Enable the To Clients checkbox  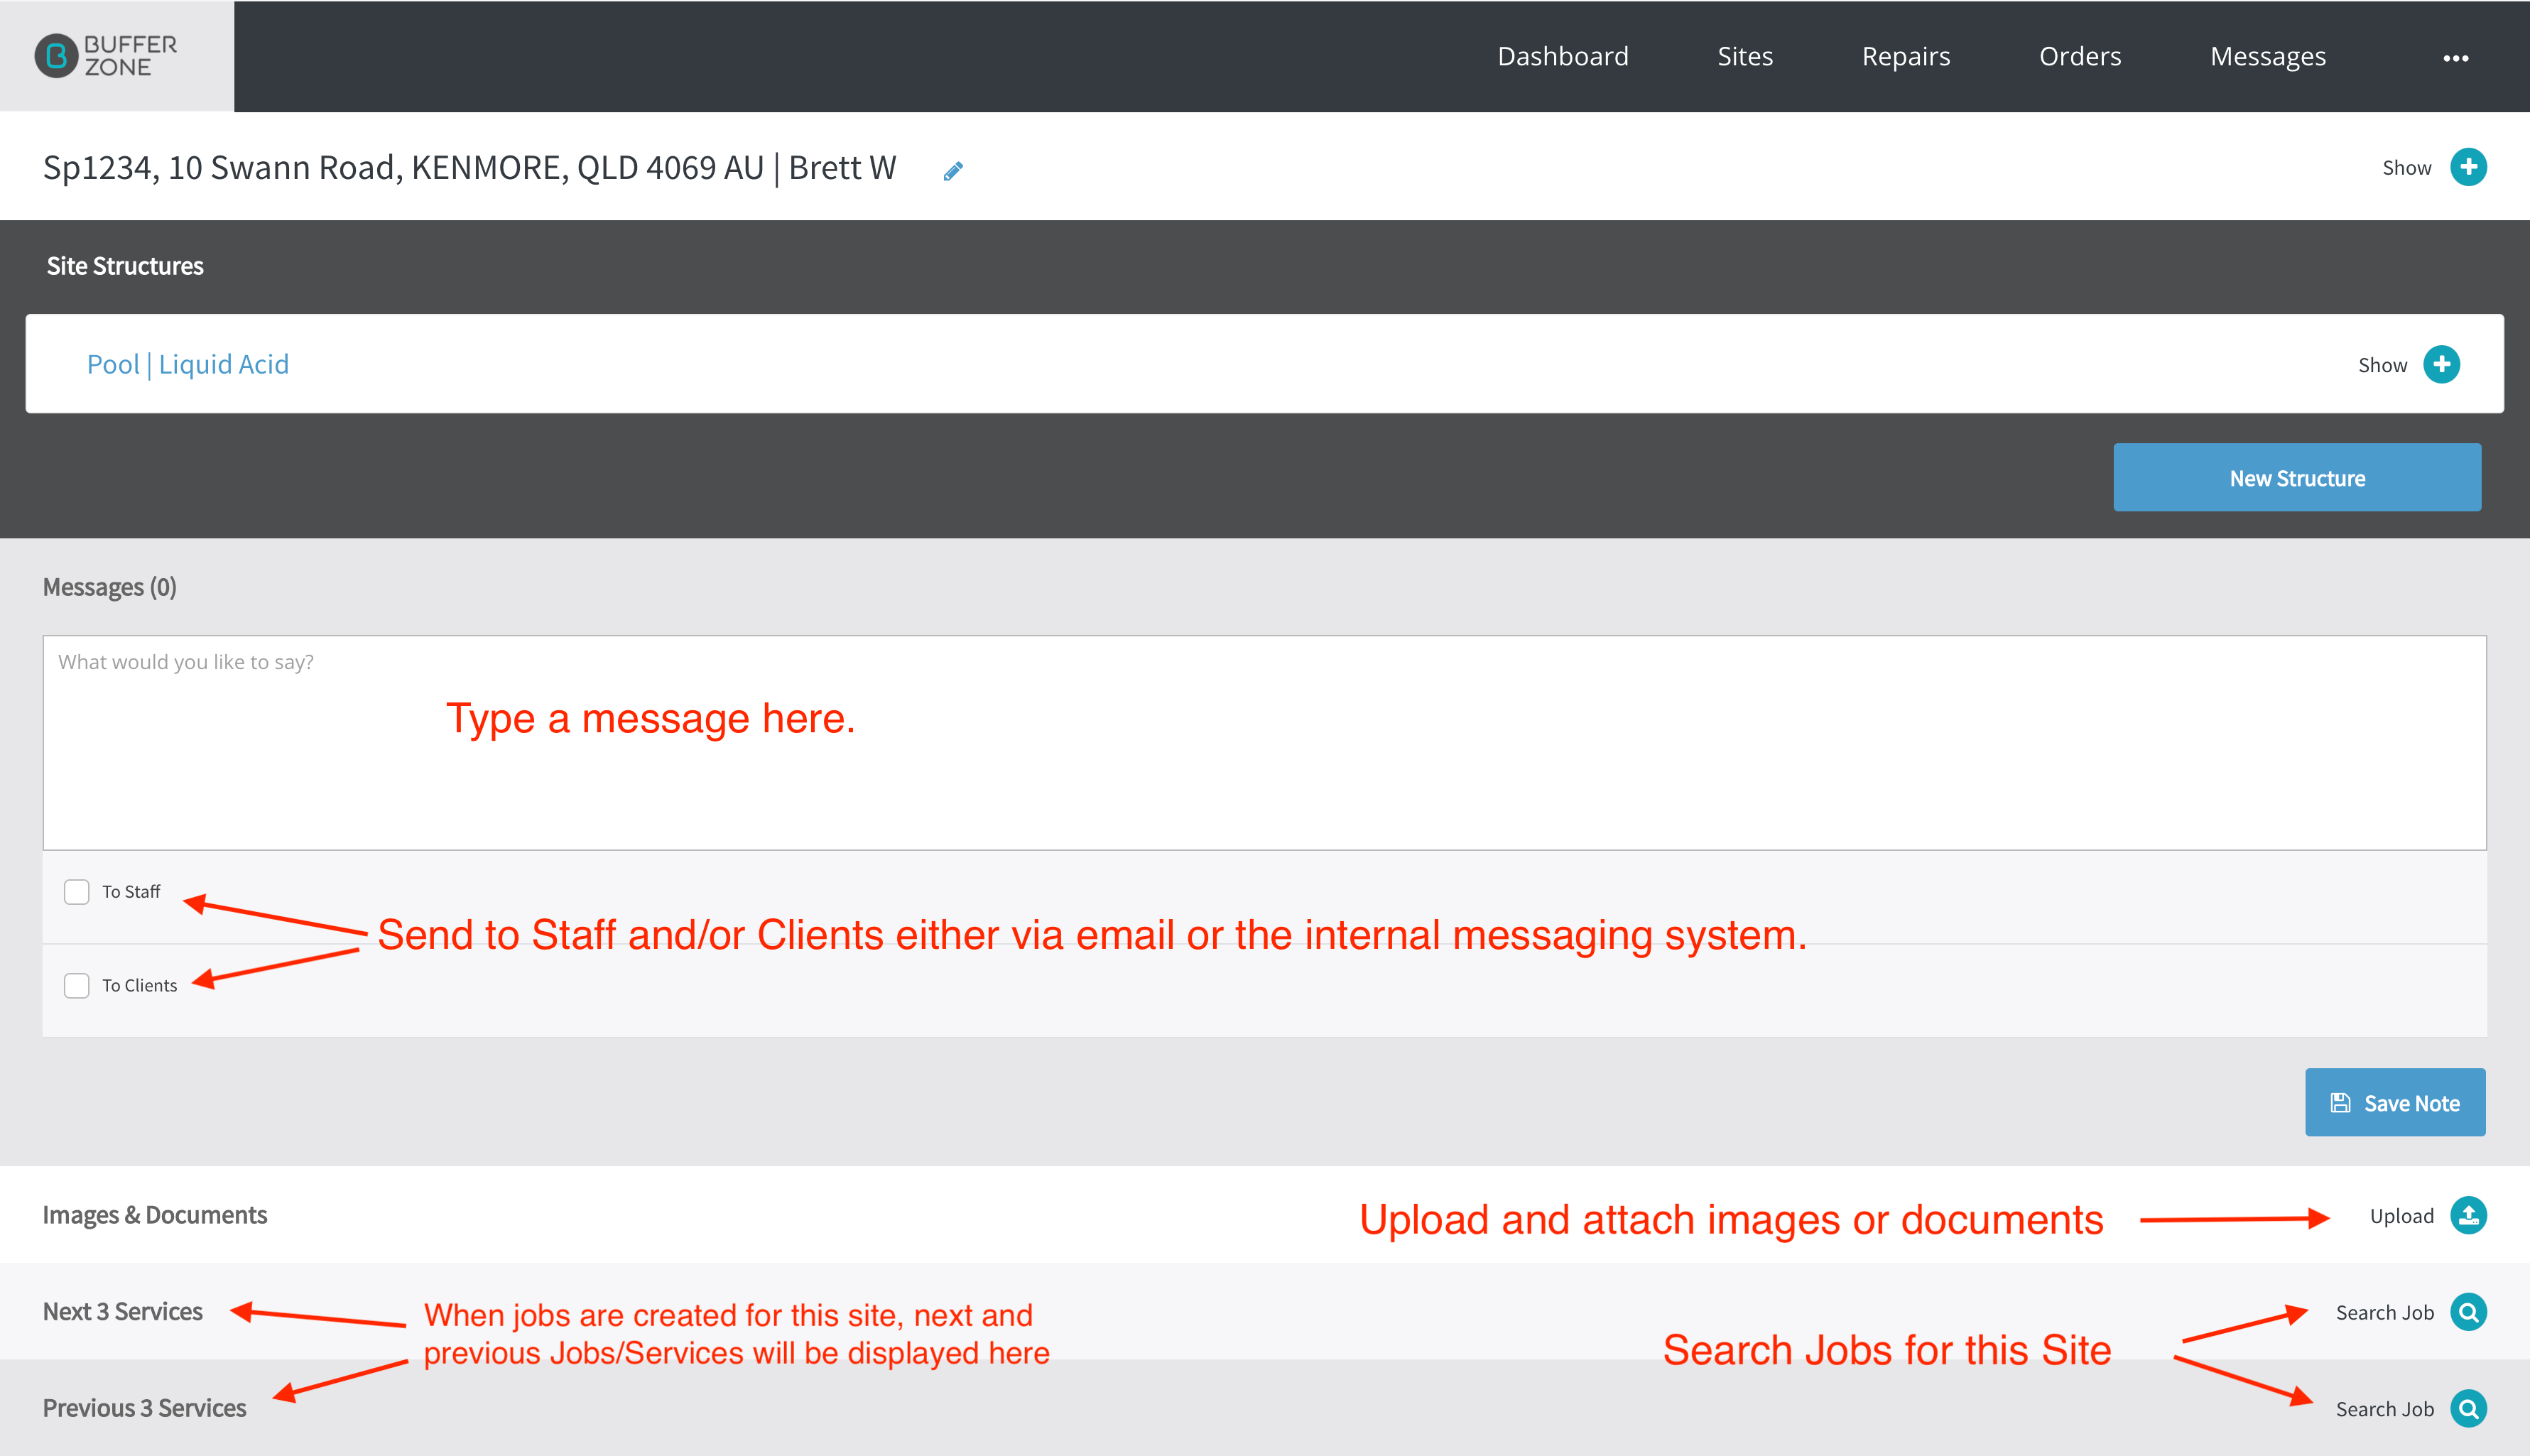(x=77, y=985)
